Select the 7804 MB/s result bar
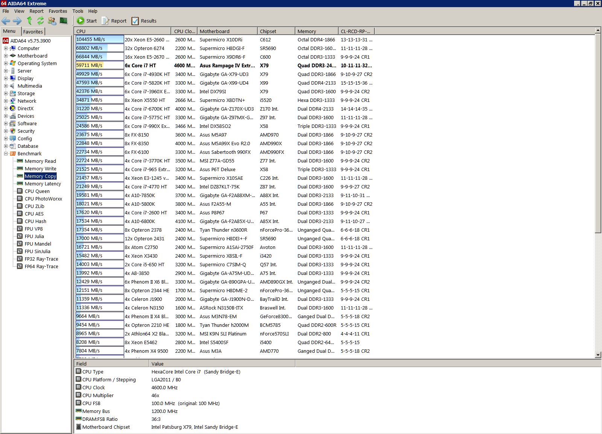602x434 pixels. (x=100, y=351)
